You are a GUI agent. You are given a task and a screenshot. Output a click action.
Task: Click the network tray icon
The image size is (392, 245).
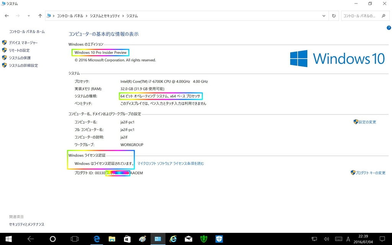pyautogui.click(x=314, y=239)
